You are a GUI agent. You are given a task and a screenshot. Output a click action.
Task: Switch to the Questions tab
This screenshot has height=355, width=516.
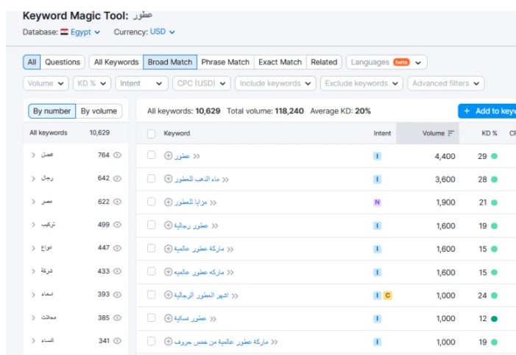(63, 63)
